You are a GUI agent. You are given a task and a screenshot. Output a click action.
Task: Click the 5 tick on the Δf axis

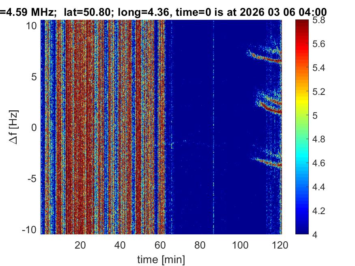click(35, 76)
